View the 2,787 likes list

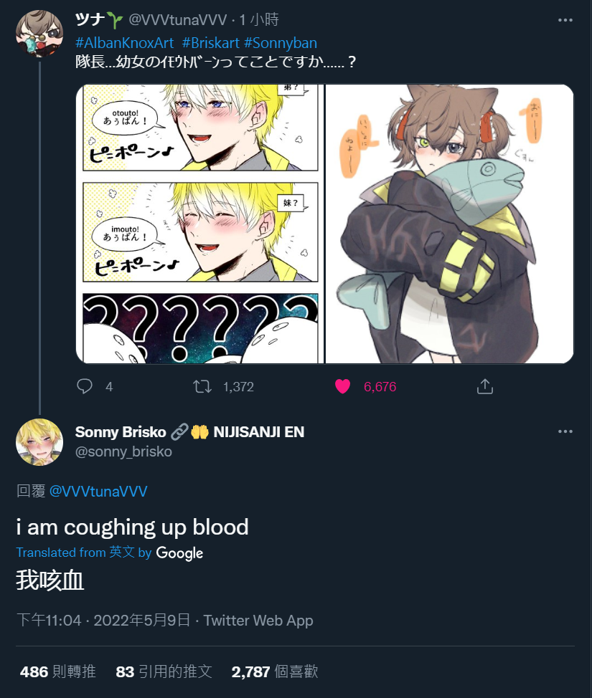tap(275, 671)
